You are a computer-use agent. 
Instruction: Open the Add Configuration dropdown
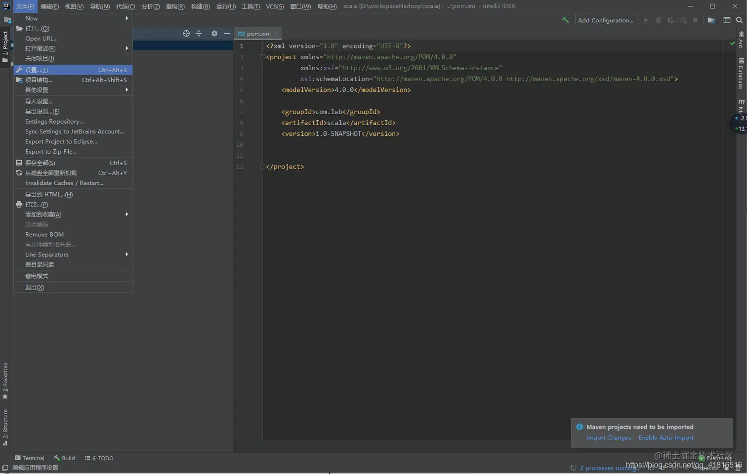coord(606,20)
